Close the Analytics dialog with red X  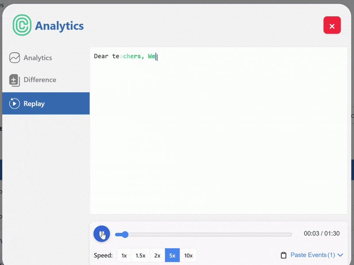coord(332,25)
